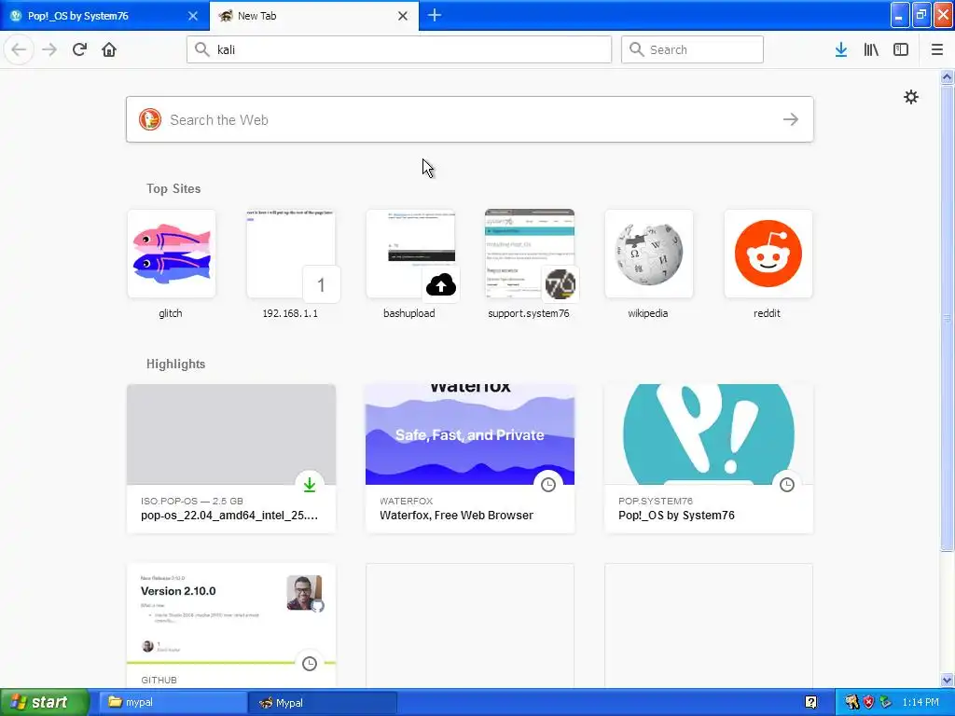Open the GitHub Version 2.10.0 highlight

231,626
